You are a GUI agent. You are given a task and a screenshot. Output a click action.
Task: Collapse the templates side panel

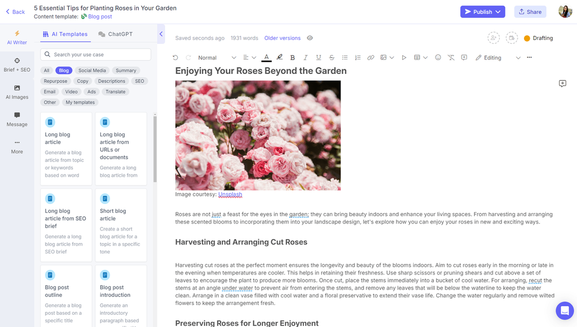161,34
